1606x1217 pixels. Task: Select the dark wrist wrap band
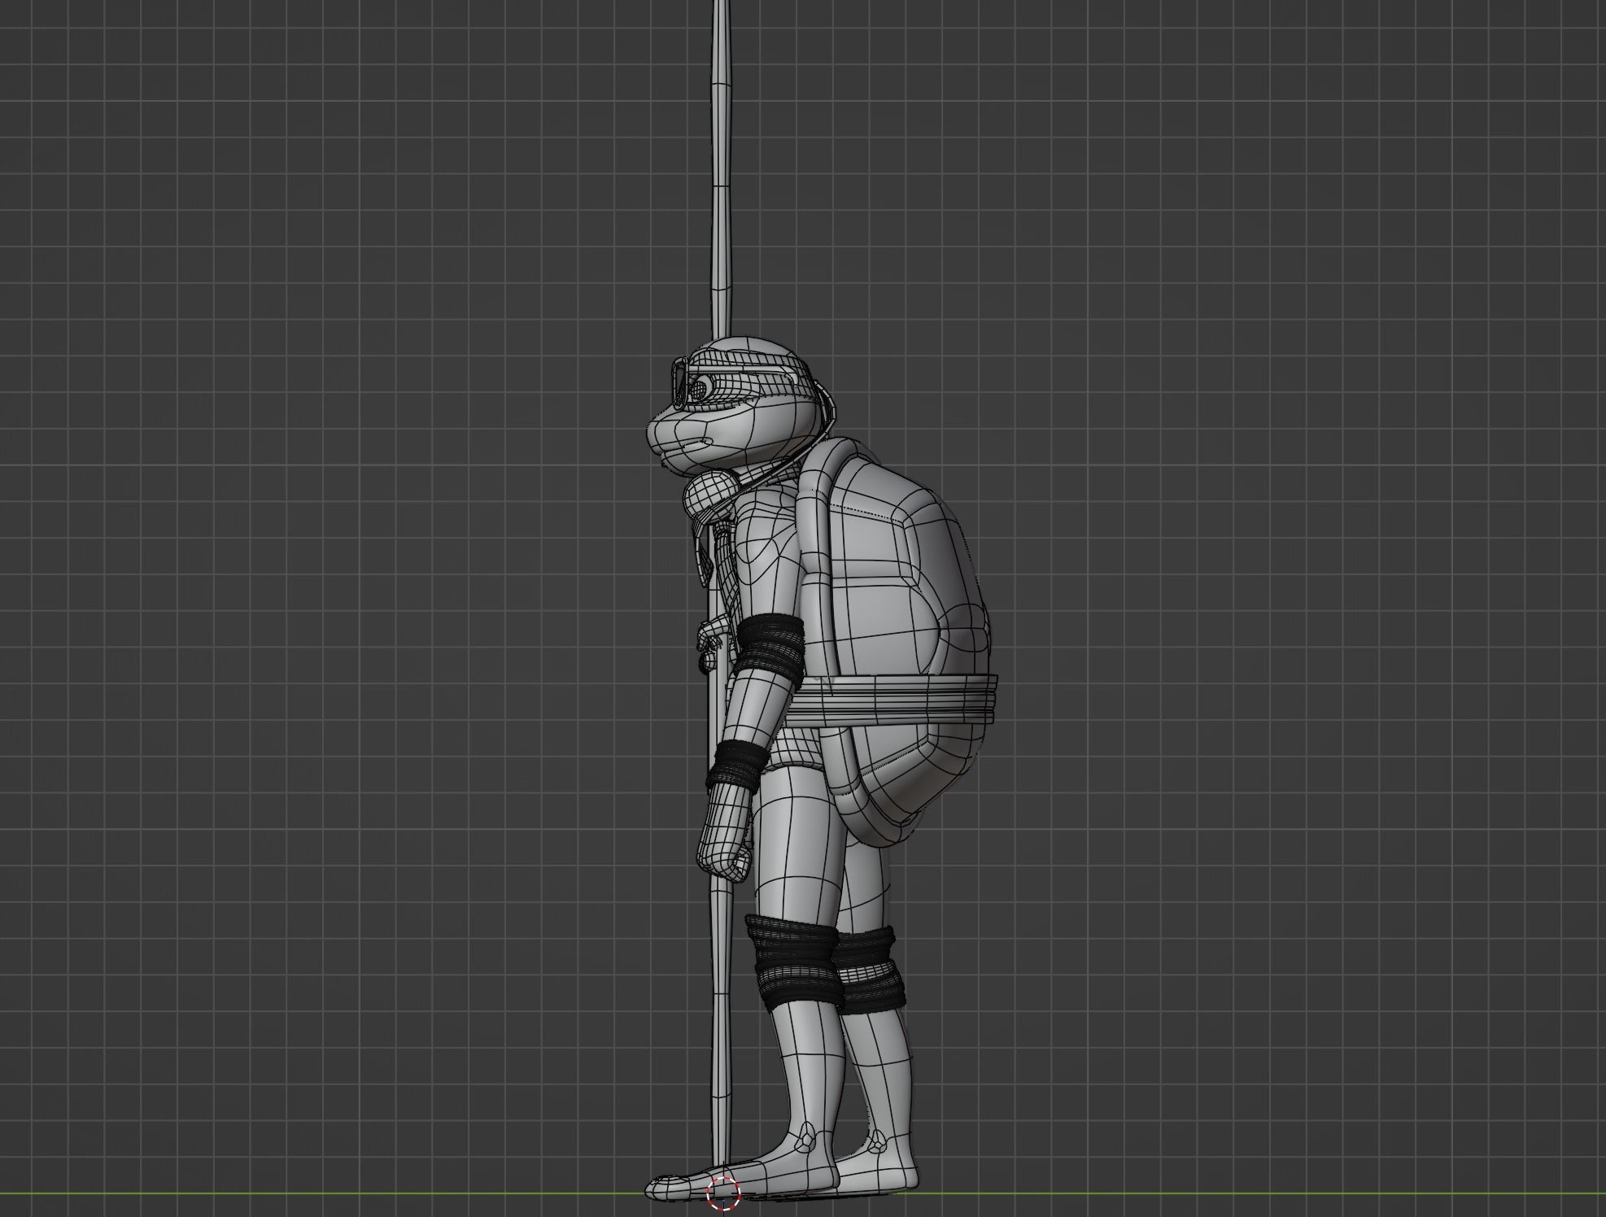pos(738,766)
